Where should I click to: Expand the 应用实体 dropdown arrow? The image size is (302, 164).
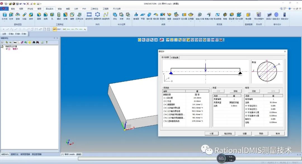[x=79, y=21]
